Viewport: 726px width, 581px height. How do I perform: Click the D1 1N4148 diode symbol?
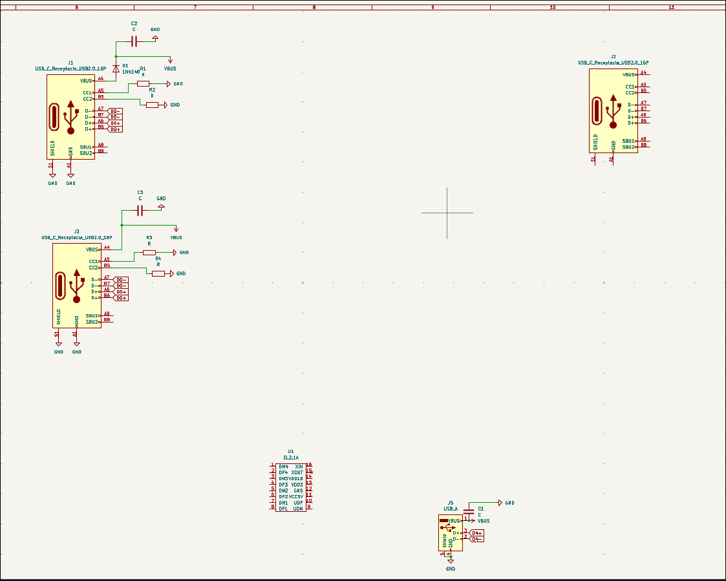(116, 68)
